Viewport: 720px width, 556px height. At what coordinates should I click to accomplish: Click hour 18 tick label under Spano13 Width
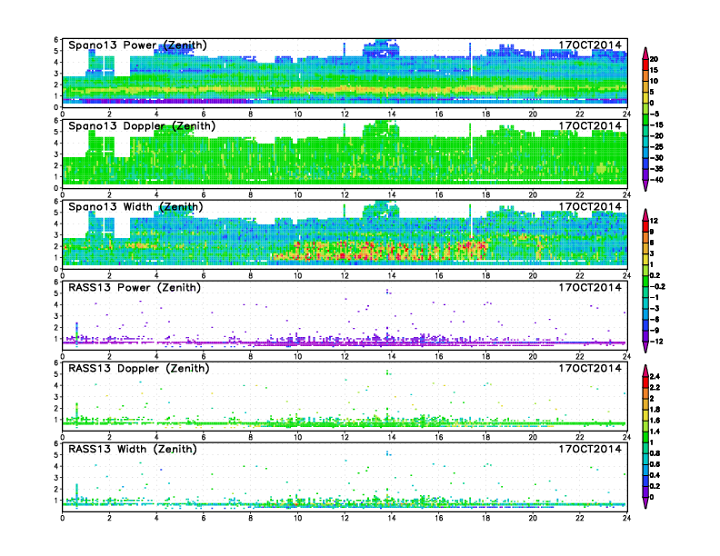[485, 275]
